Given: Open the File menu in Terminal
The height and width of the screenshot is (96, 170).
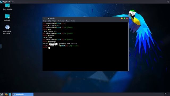Looking at the screenshot, I should 45,21.
